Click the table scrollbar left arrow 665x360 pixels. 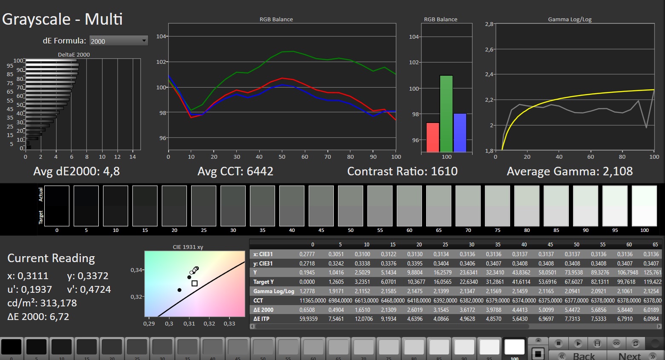point(252,326)
